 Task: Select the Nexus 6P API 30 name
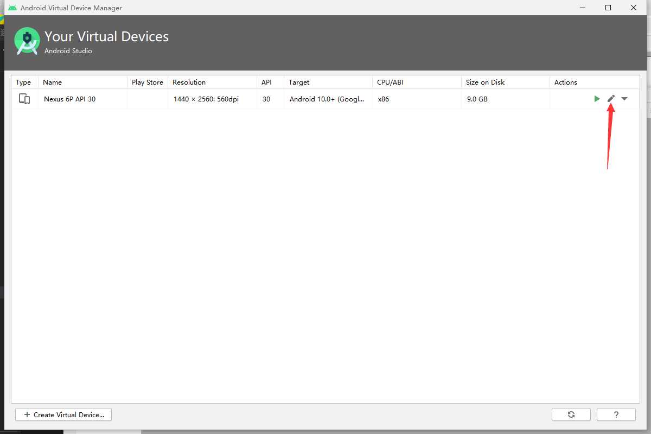(70, 99)
